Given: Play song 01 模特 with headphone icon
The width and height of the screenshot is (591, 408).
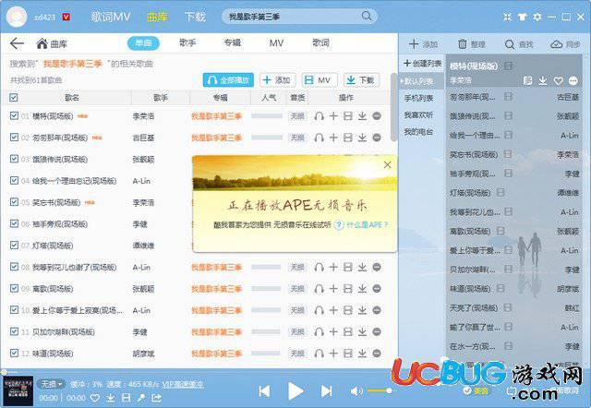Looking at the screenshot, I should tap(319, 116).
